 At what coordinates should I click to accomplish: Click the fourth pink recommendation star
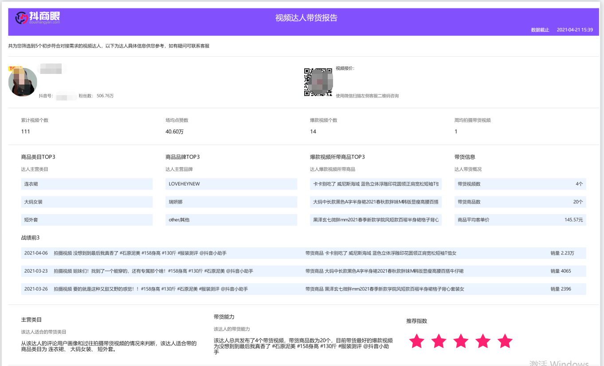point(483,341)
